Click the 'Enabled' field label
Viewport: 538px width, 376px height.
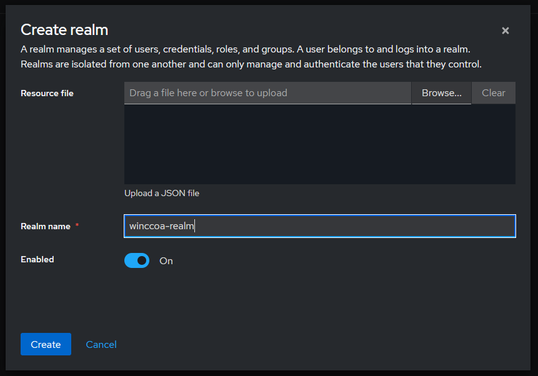coord(37,259)
